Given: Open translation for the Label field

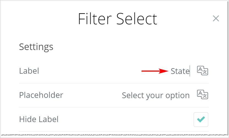Looking at the screenshot, I should point(203,71).
